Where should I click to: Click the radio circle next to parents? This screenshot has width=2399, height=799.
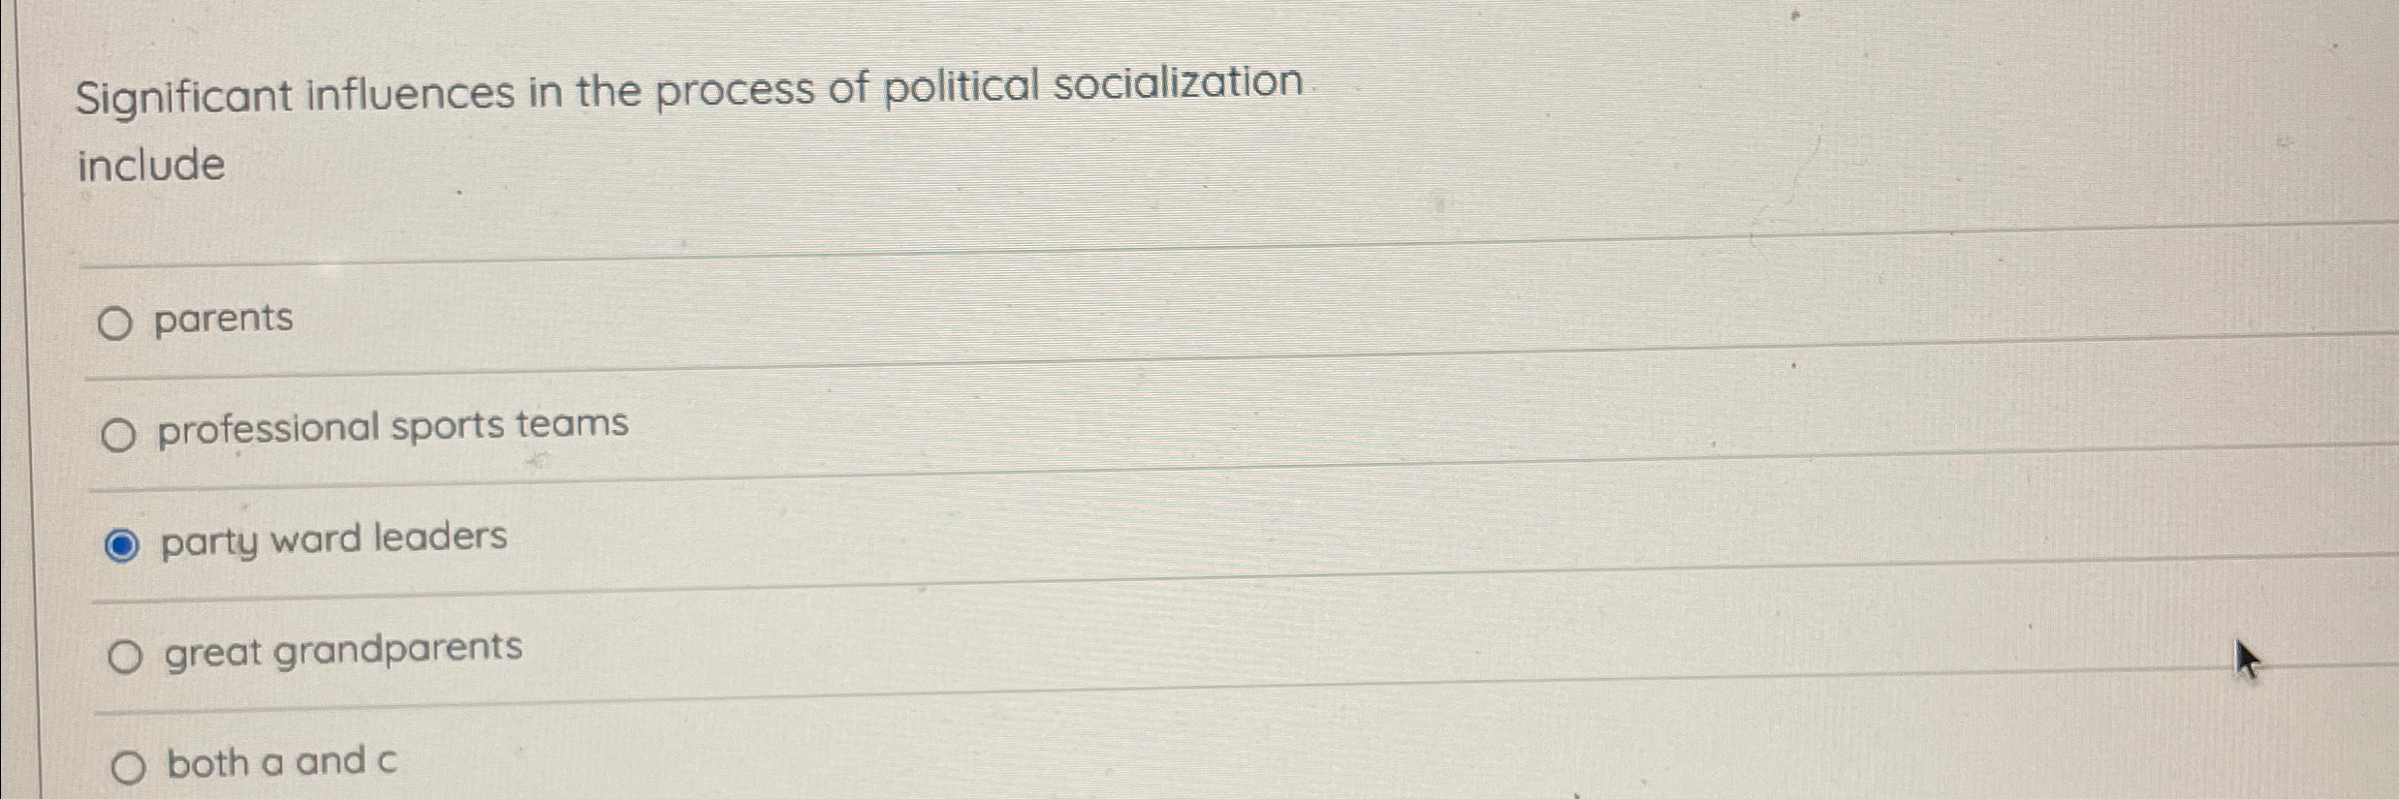(119, 320)
